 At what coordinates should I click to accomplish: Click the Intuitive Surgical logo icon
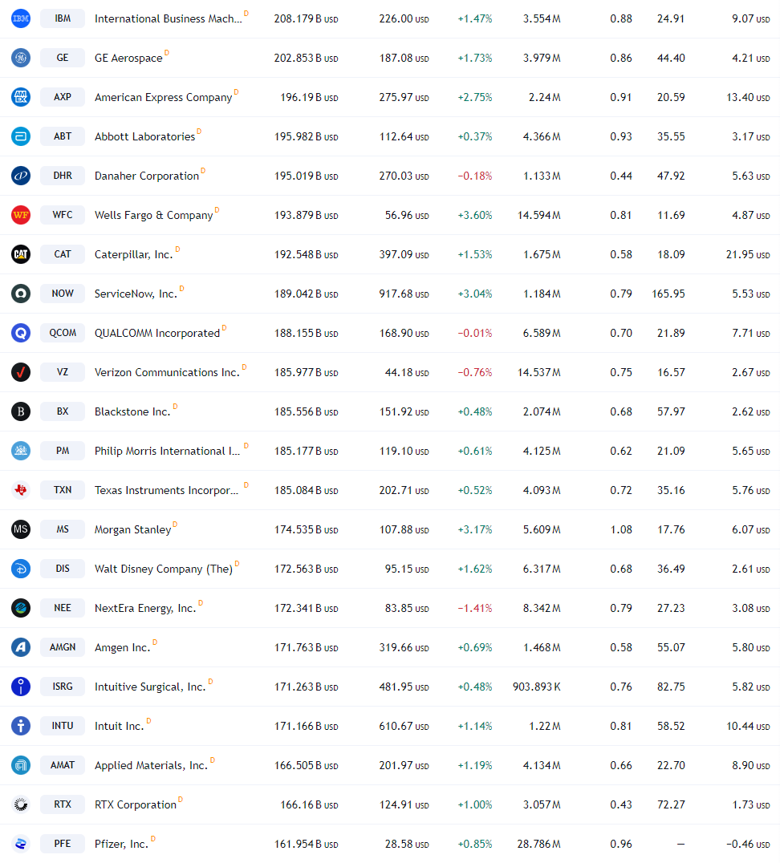(x=21, y=687)
